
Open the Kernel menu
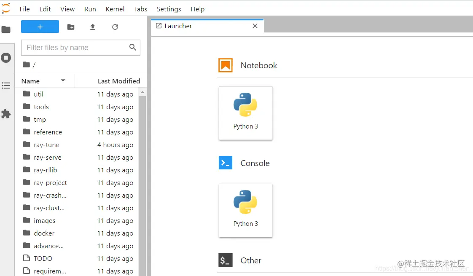(x=115, y=9)
